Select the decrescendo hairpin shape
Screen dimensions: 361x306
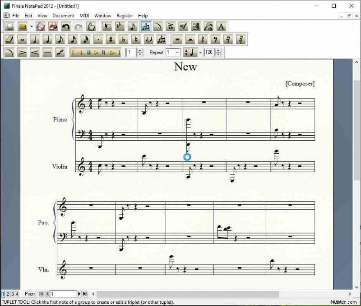coord(22,52)
